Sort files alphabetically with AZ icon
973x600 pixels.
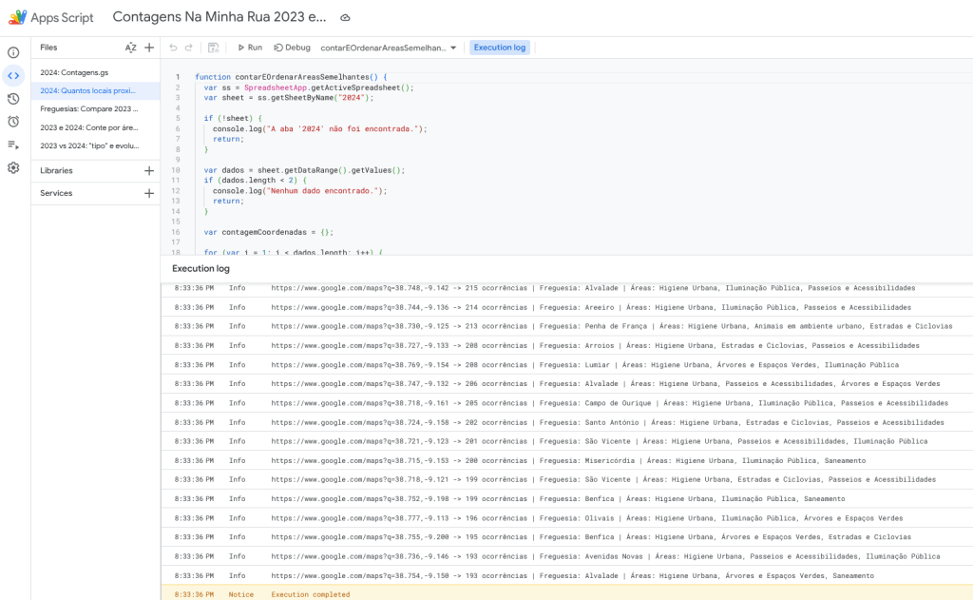pos(130,48)
